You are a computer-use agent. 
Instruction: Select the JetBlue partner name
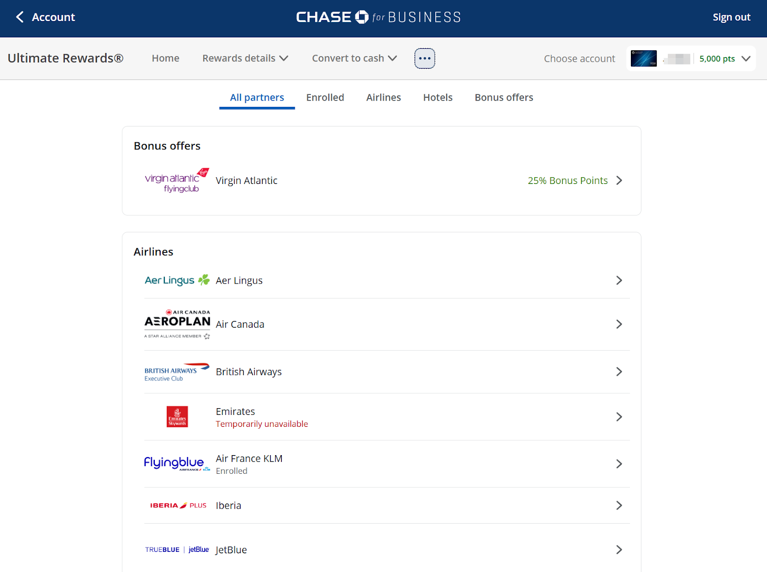[x=231, y=550]
